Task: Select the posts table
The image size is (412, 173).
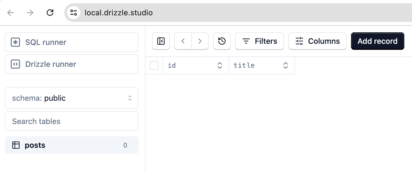Action: (x=72, y=145)
